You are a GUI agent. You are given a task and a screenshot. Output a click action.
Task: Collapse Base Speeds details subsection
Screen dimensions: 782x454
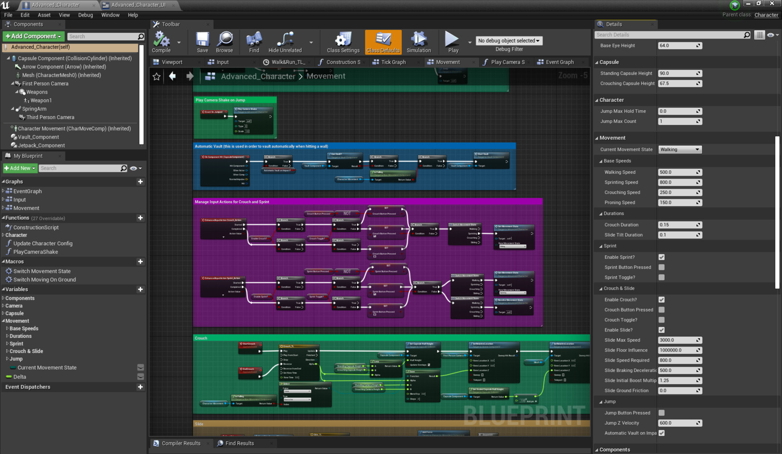[x=601, y=161]
